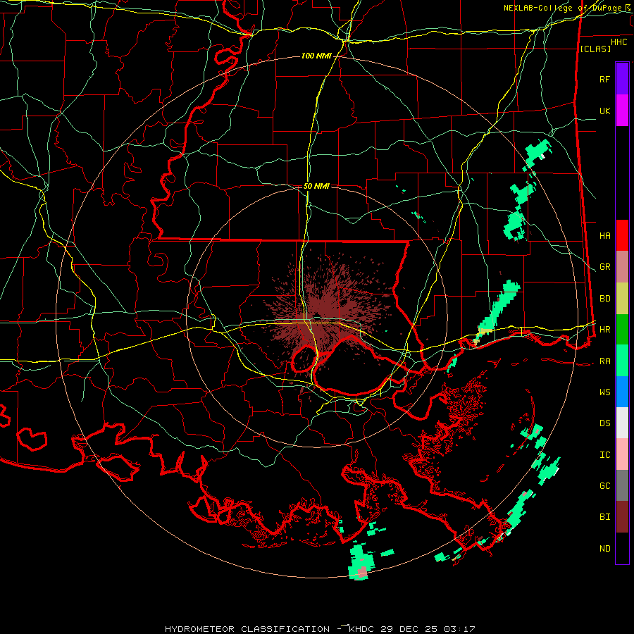Click the HA legend label

pyautogui.click(x=604, y=235)
